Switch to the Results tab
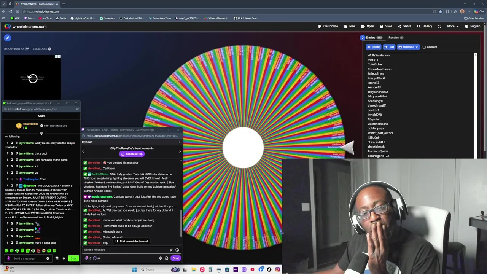 point(396,38)
